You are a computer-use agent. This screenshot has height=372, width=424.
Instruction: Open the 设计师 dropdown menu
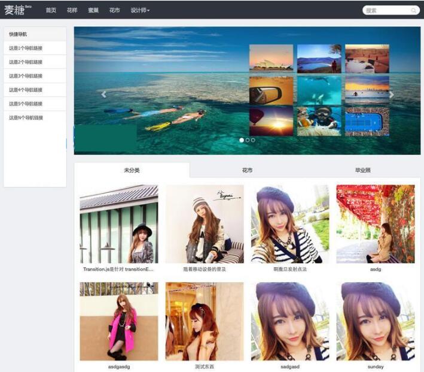(x=140, y=10)
